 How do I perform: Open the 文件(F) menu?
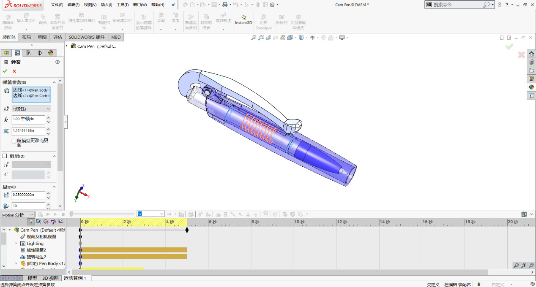pyautogui.click(x=57, y=5)
